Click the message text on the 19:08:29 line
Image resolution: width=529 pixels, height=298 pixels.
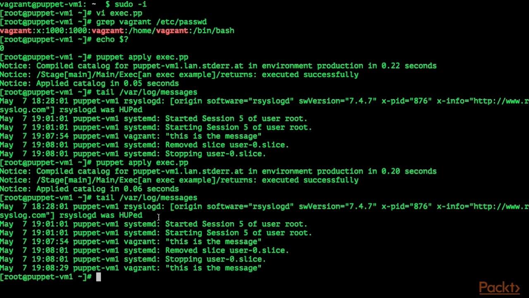(x=213, y=268)
